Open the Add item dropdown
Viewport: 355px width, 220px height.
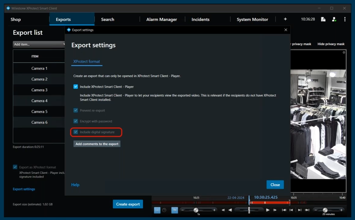click(x=39, y=44)
